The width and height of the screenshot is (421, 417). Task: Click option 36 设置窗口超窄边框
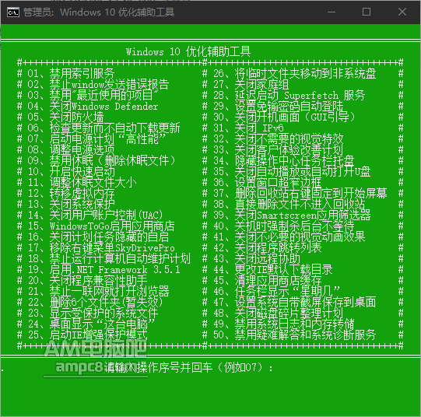268,183
